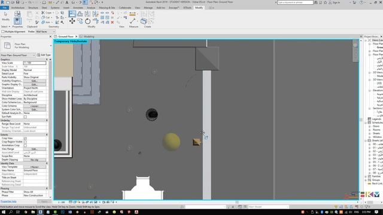383x215 pixels.
Task: Click the Text tool in quick access toolbar
Action: [66, 2]
